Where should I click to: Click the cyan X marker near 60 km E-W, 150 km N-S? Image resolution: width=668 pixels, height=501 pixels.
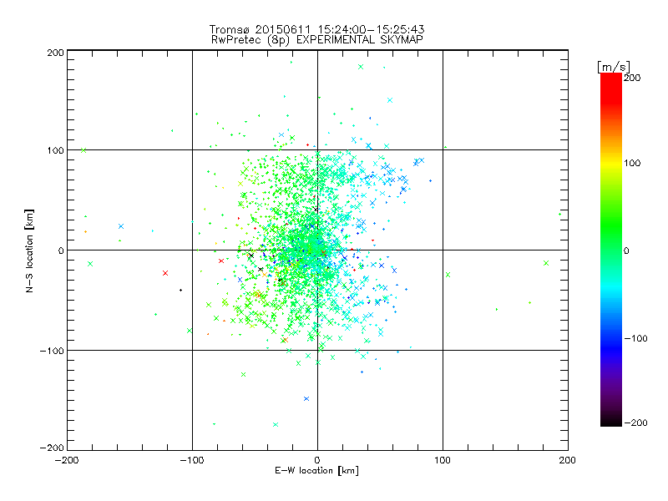pos(390,100)
